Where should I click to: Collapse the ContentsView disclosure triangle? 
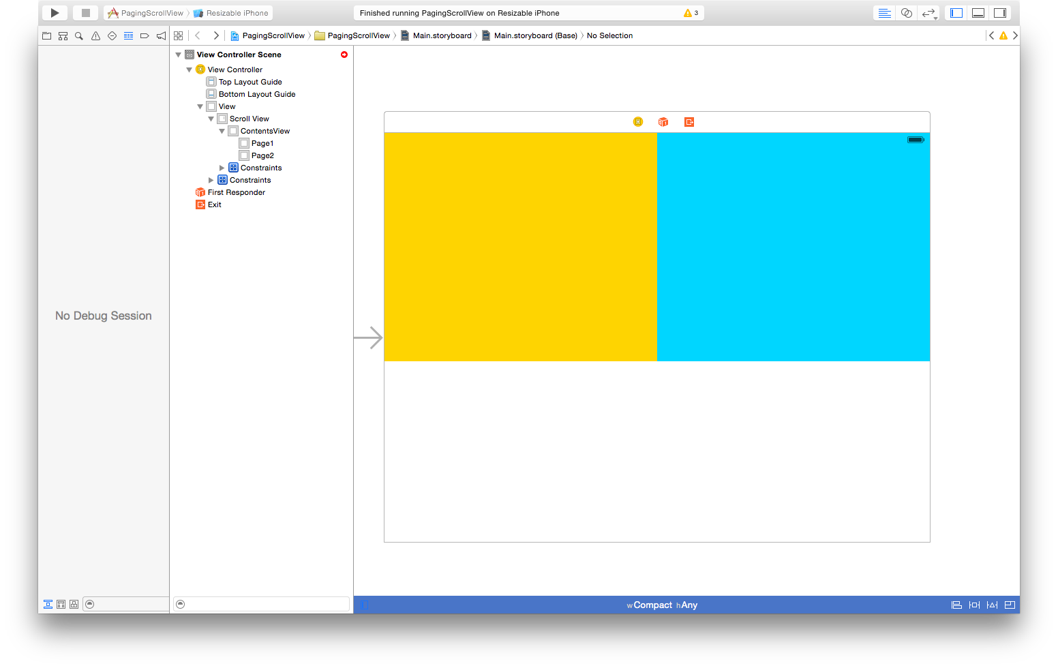point(222,131)
